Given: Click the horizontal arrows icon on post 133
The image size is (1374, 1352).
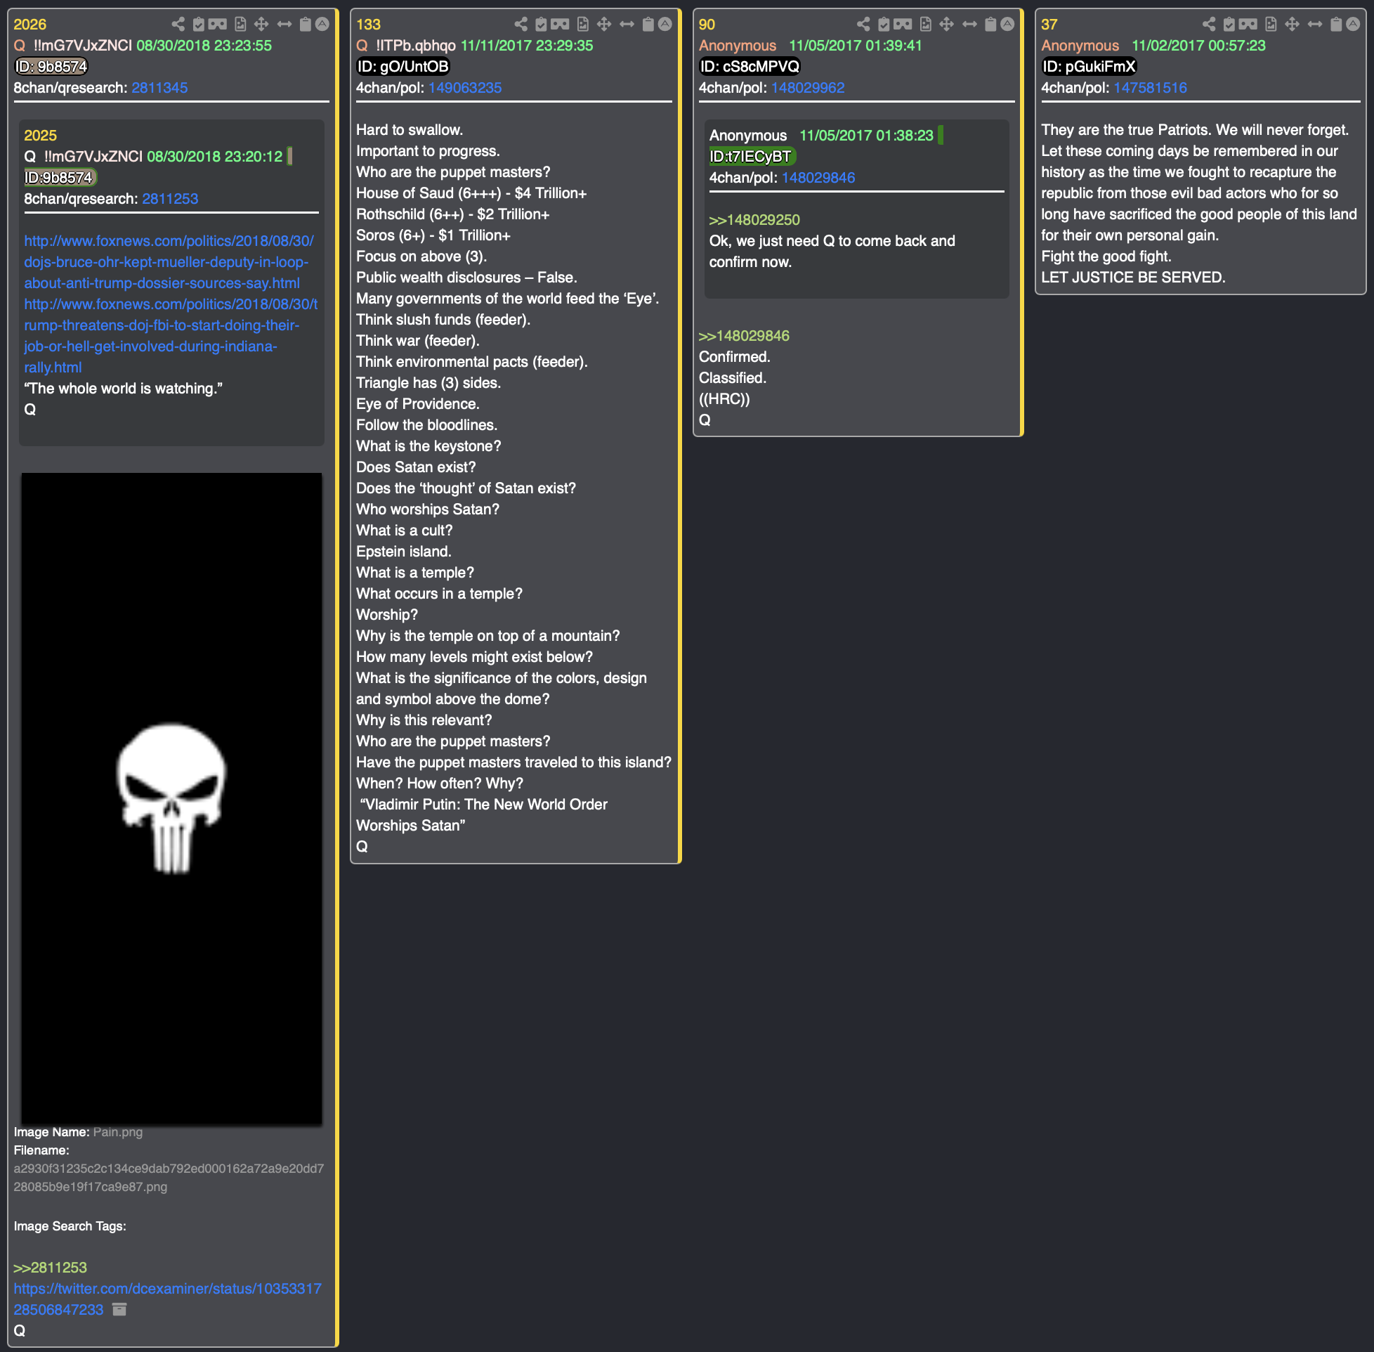Looking at the screenshot, I should click(627, 24).
